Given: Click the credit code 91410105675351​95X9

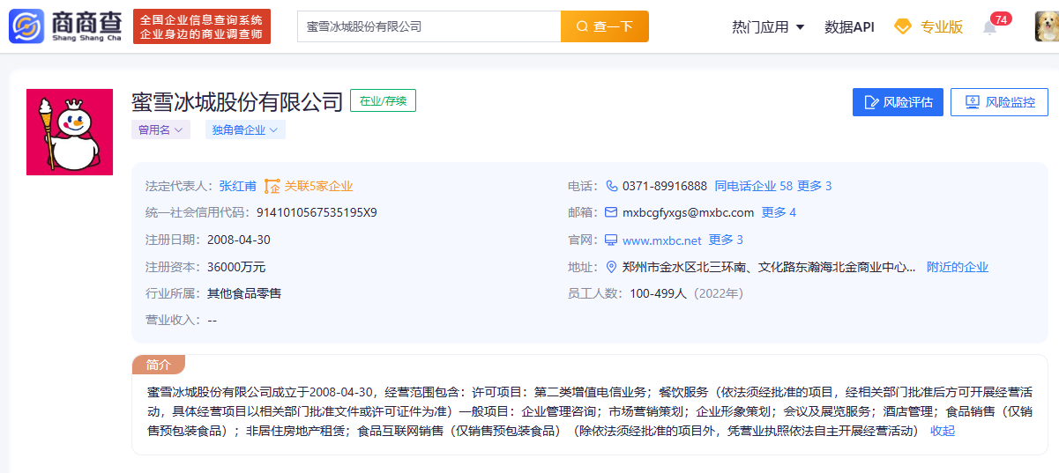Looking at the screenshot, I should click(x=317, y=212).
